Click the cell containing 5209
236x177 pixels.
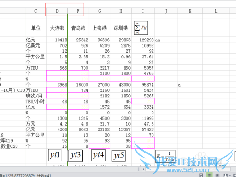[x=100, y=46]
